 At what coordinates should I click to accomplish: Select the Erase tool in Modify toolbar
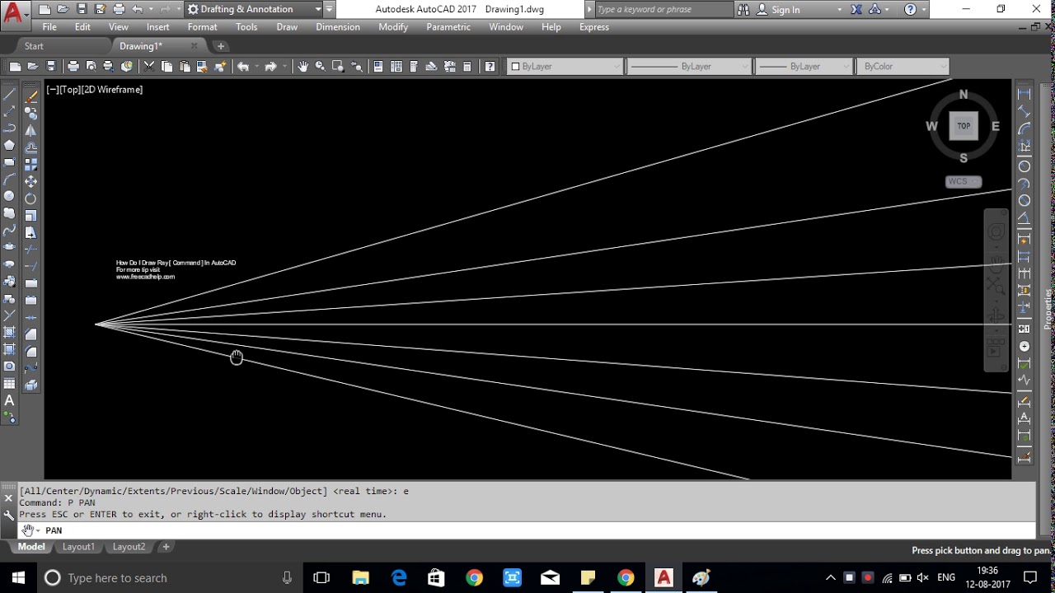click(31, 96)
